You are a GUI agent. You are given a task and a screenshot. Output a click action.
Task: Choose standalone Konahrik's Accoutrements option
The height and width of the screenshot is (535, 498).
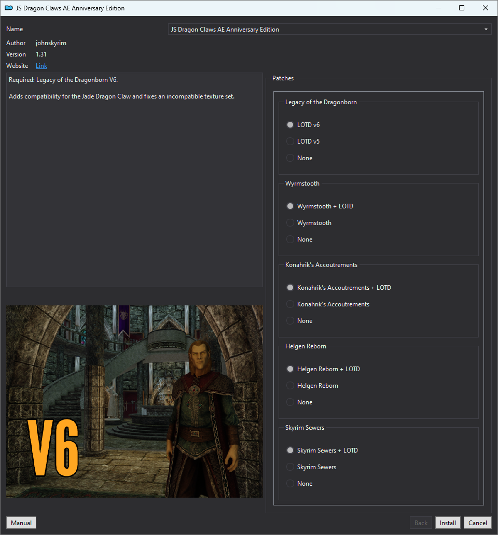pyautogui.click(x=328, y=304)
